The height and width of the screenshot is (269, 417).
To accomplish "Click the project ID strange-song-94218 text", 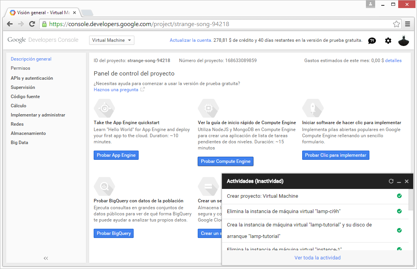I will click(x=149, y=61).
